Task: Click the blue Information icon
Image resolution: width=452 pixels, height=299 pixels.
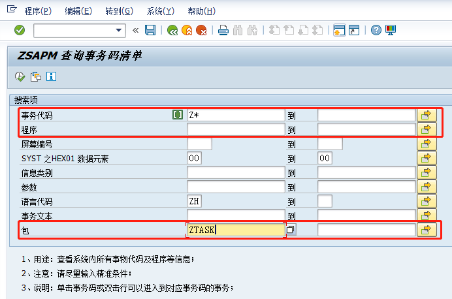Action: point(52,76)
